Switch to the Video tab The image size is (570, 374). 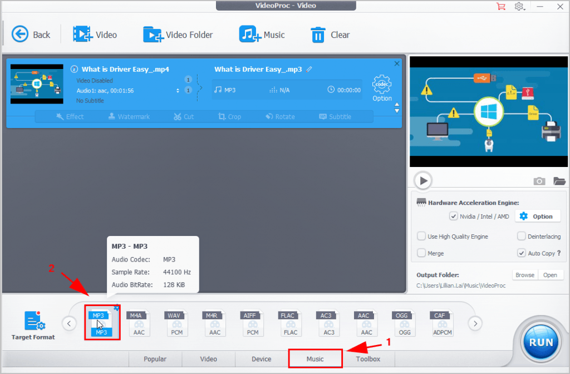click(209, 359)
